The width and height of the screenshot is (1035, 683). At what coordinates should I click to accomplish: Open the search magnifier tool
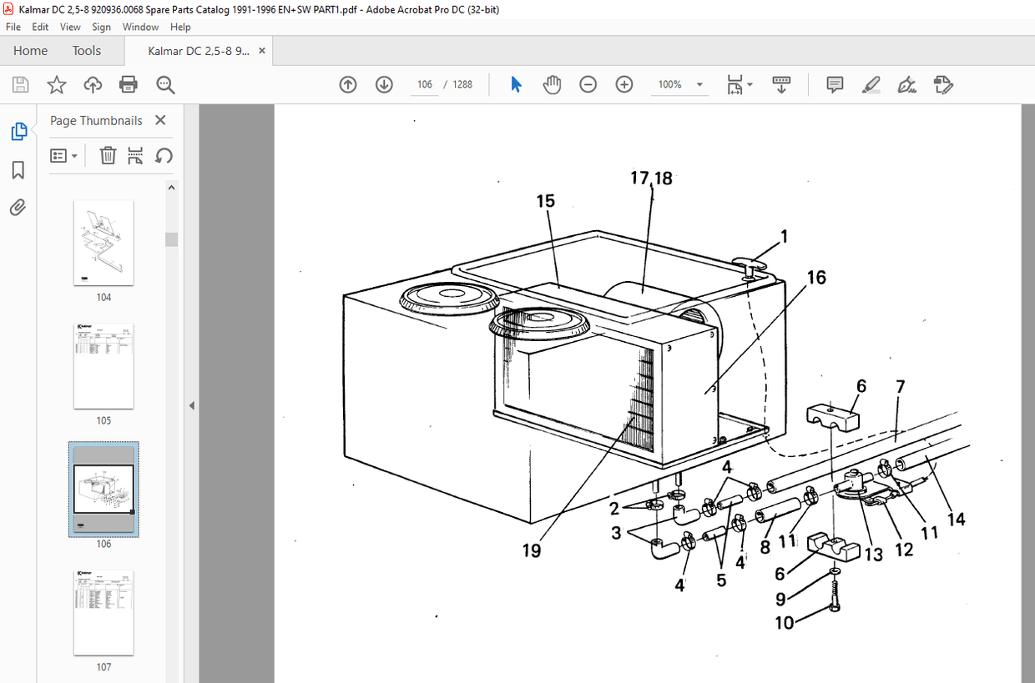point(165,84)
